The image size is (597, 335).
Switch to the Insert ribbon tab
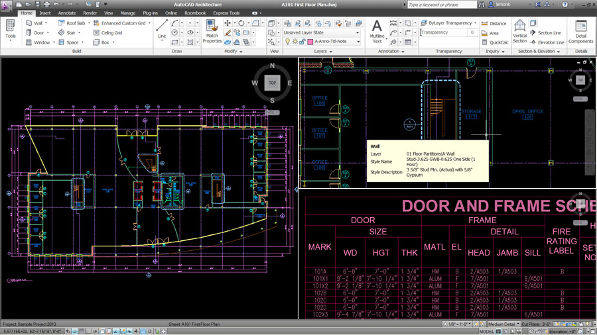[45, 13]
